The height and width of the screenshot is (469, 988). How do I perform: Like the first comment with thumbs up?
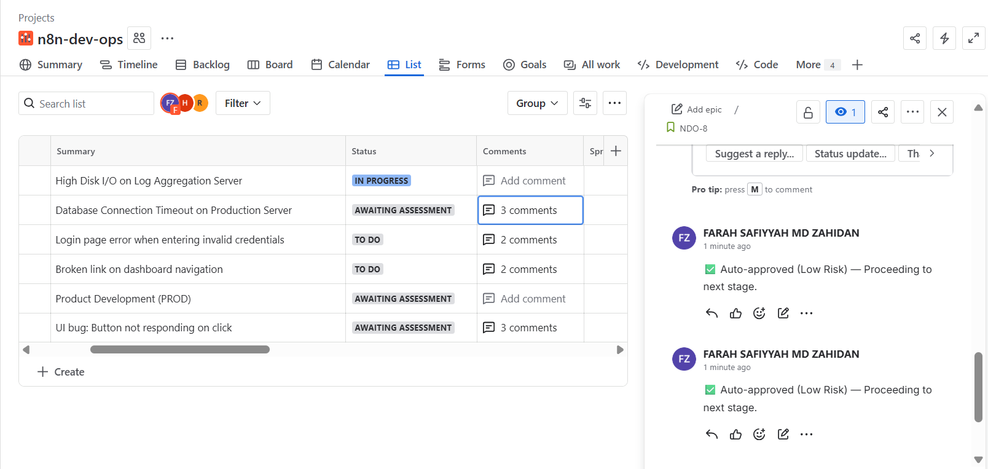735,313
